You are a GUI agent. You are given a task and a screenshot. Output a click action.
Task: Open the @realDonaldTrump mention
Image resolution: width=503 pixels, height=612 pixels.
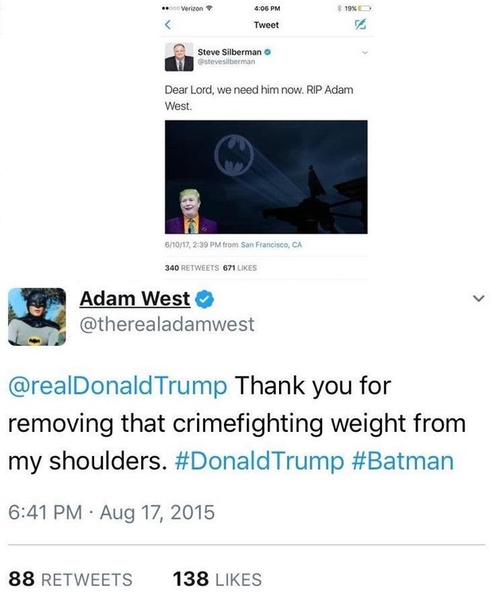pos(117,386)
